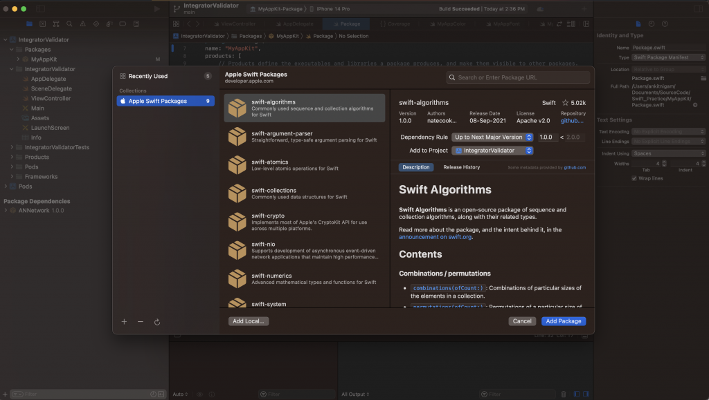
Task: Click the trash icon in the debug console
Action: point(564,394)
